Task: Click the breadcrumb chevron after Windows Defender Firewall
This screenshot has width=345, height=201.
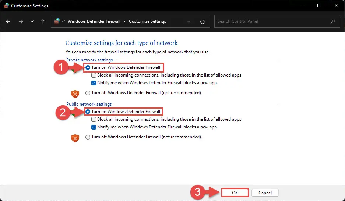Action: click(124, 21)
